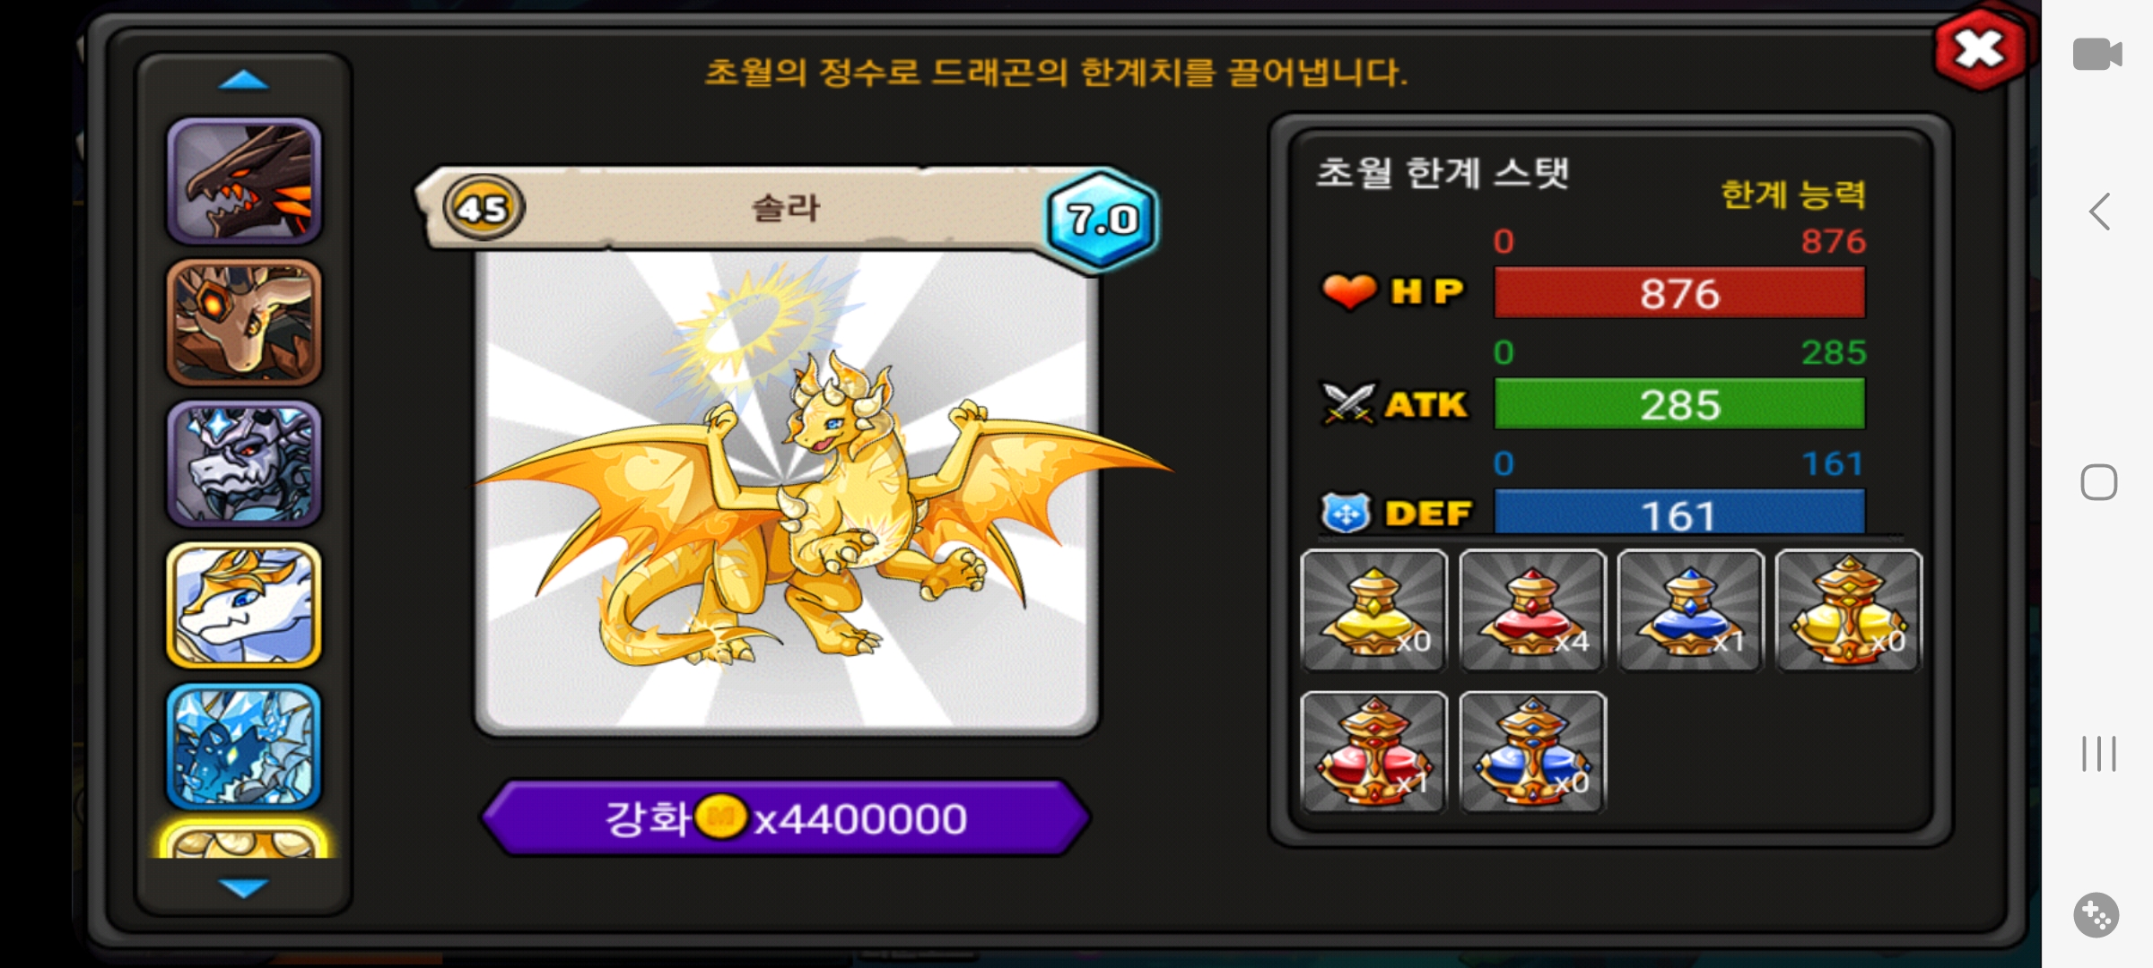Use the small red essence potion x4
This screenshot has width=2153, height=968.
click(x=1532, y=610)
